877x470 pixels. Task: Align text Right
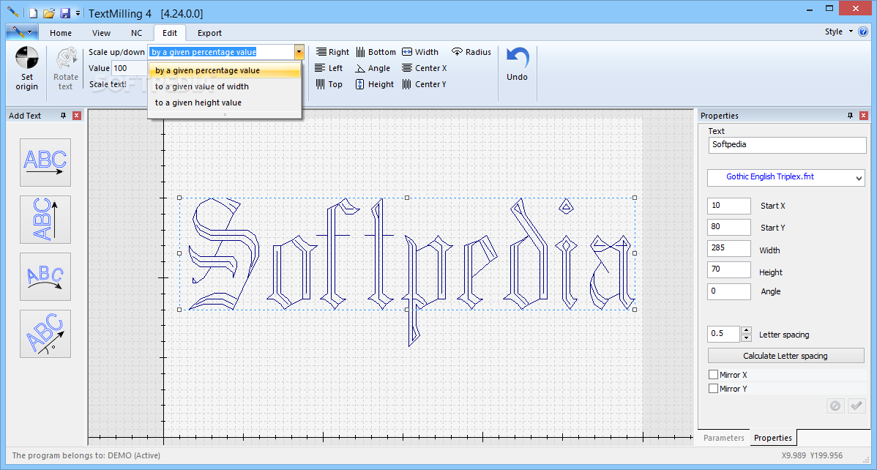click(332, 52)
